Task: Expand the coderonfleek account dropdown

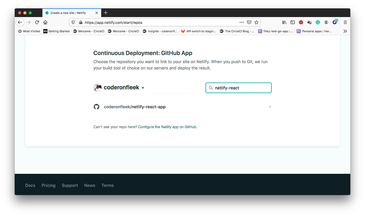Action: pos(143,88)
